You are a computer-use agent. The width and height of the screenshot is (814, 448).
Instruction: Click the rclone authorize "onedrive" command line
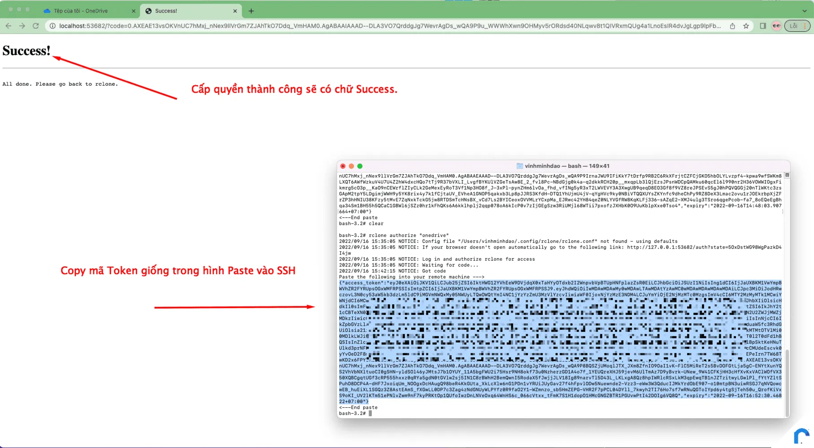(x=394, y=235)
